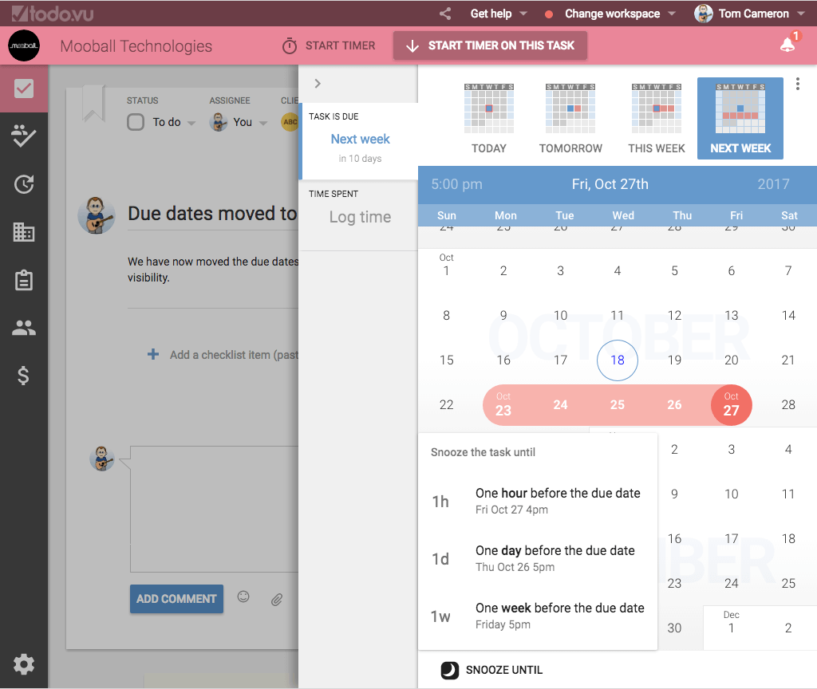Image resolution: width=817 pixels, height=689 pixels.
Task: Open the To do status dropdown arrow
Action: (191, 124)
